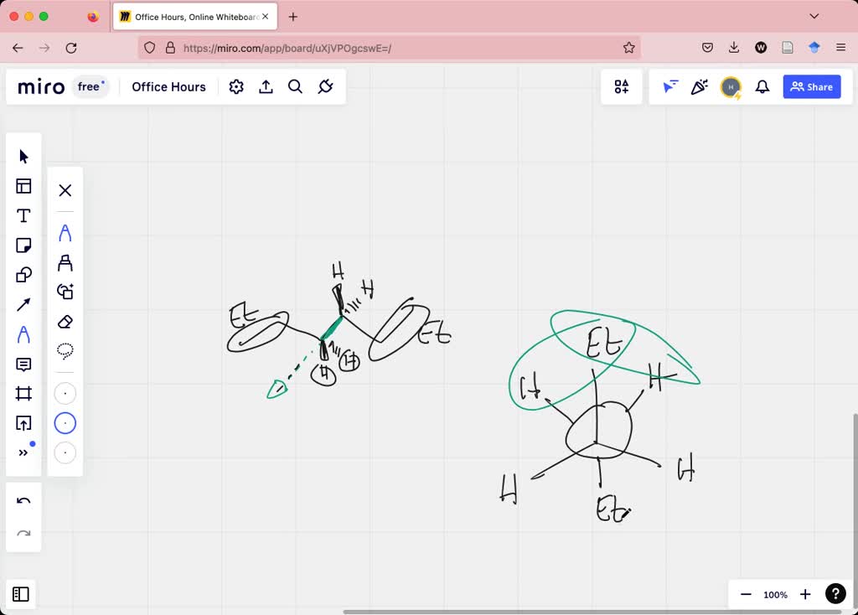
Task: Select the Arrow connector tool
Action: click(23, 304)
